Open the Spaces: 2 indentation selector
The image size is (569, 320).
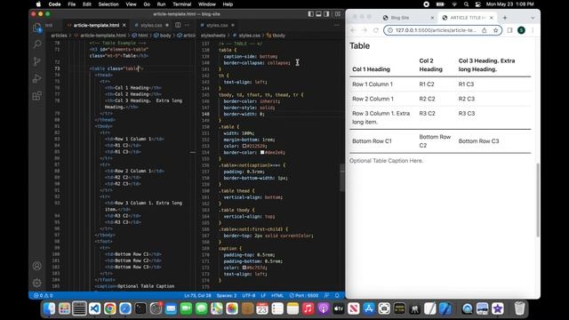(227, 295)
